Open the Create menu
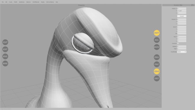Screen dimensions: 195x110 coord(10,2)
